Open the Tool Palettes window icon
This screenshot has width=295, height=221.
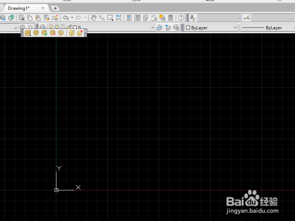click(x=146, y=18)
